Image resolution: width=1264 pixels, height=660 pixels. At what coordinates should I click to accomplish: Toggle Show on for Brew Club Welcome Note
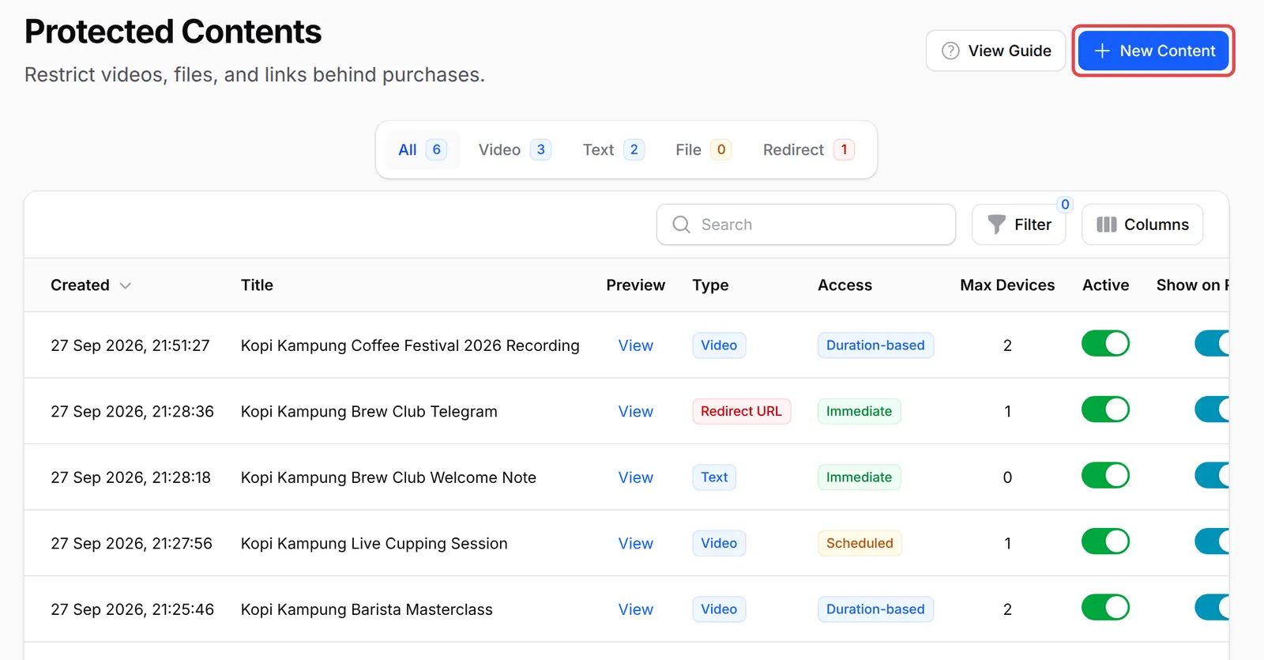point(1212,476)
